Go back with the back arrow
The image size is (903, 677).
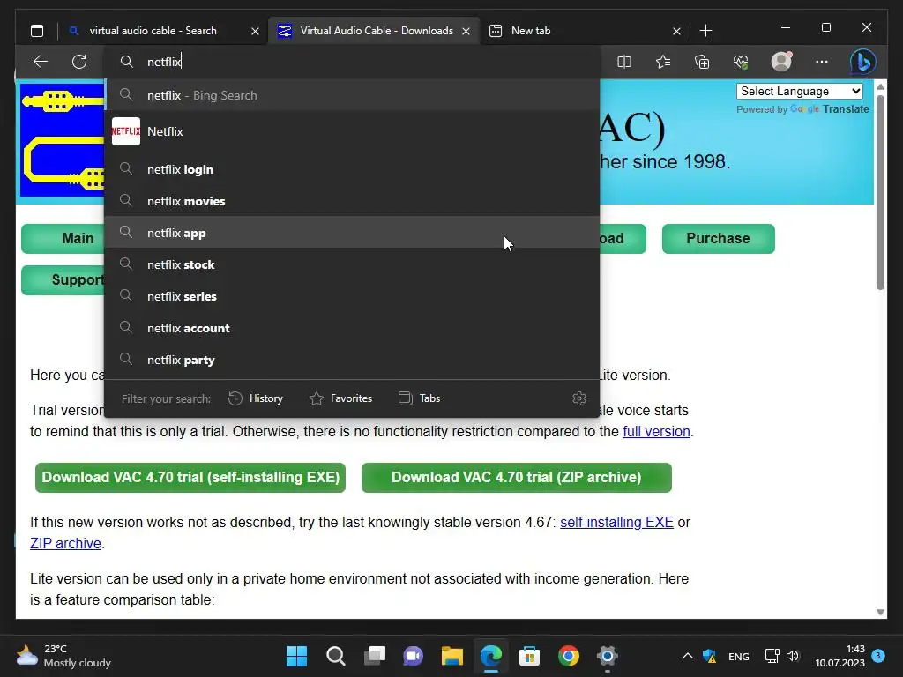pos(41,62)
